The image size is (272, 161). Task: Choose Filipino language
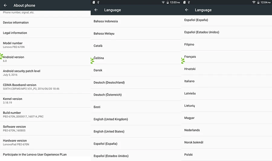[x=227, y=44]
